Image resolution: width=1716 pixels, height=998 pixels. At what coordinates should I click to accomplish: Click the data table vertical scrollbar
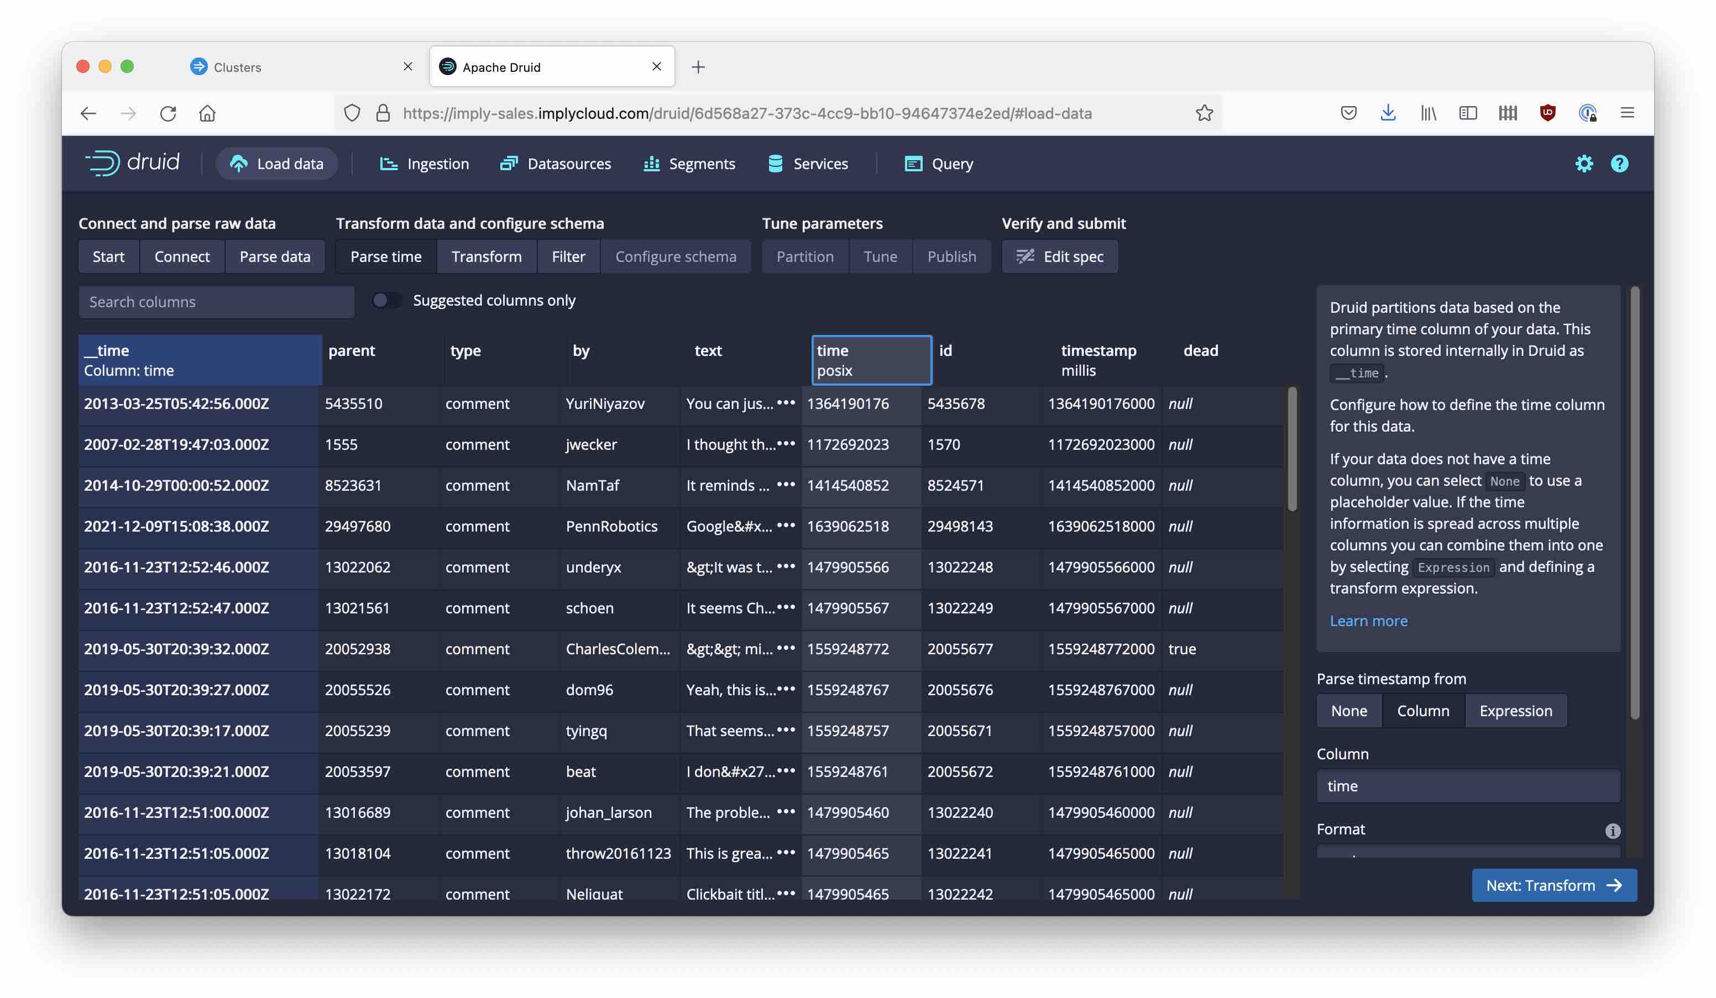pyautogui.click(x=1292, y=449)
